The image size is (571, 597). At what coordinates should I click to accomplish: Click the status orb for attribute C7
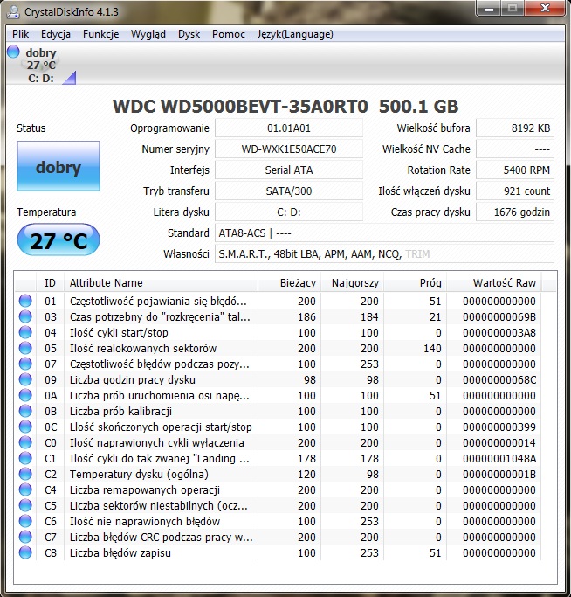tap(25, 537)
